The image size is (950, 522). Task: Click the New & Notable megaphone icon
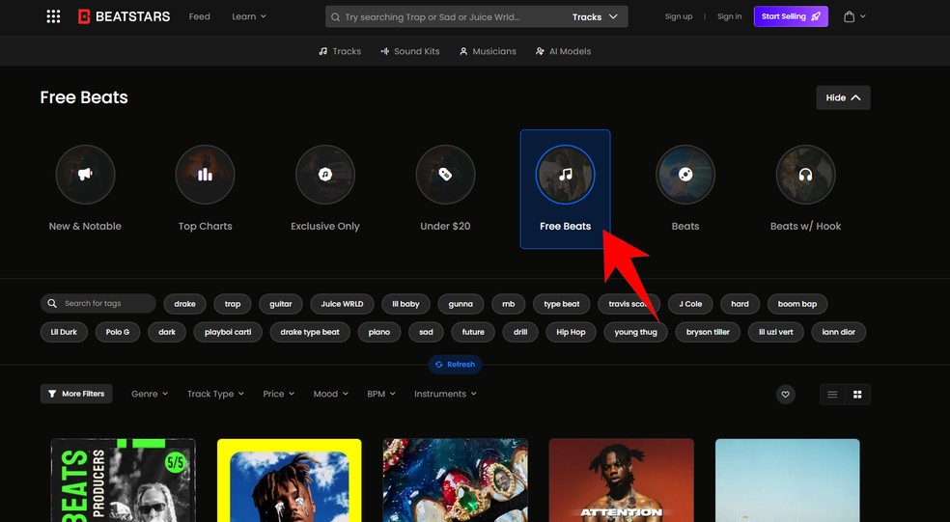tap(85, 175)
